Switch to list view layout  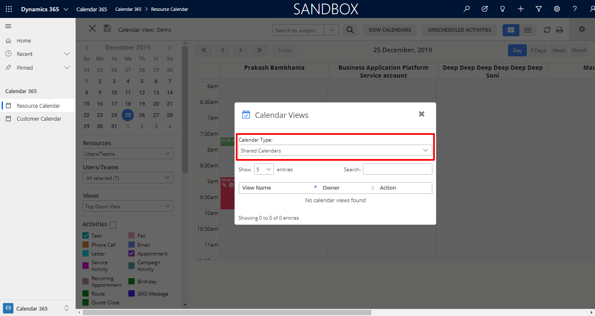[528, 30]
